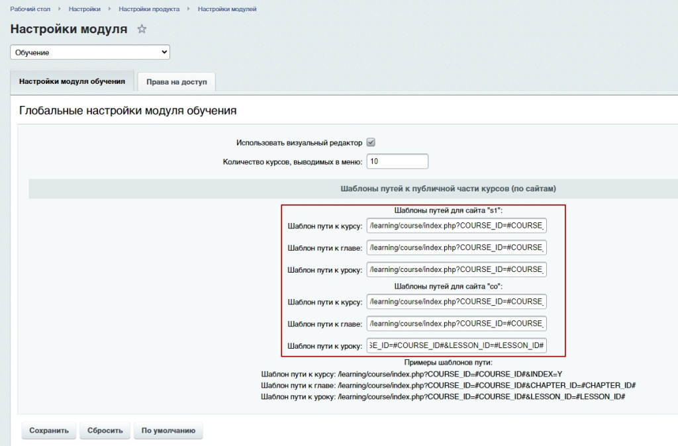678x446 pixels.
Task: Edit the lesson path template field for site co
Action: 456,345
